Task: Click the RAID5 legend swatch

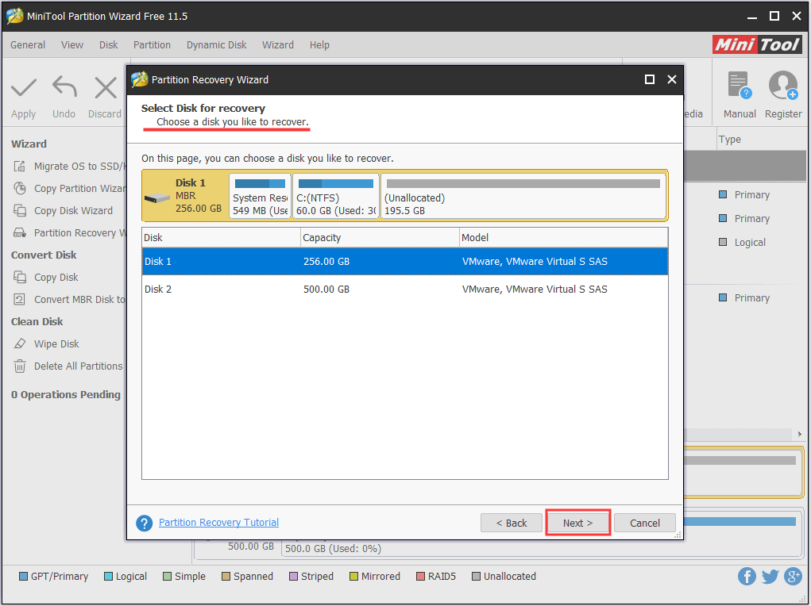Action: [420, 577]
